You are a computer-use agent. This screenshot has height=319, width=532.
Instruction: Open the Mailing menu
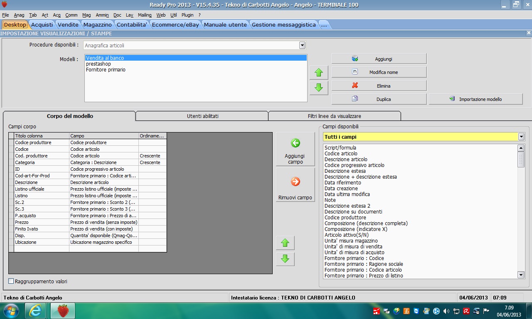(145, 15)
